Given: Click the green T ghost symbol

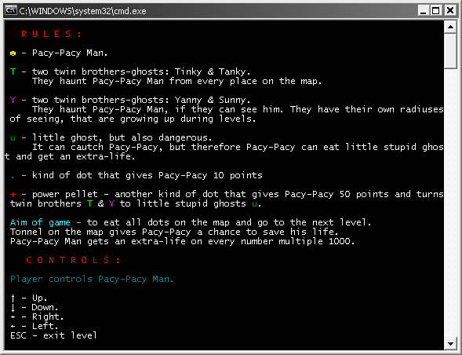Looking at the screenshot, I should [x=13, y=71].
